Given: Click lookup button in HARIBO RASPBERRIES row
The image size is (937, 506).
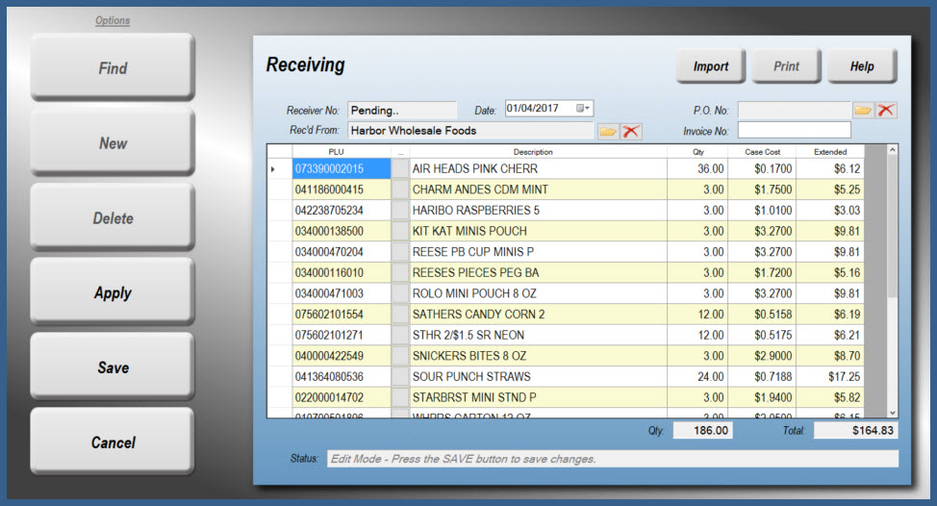Looking at the screenshot, I should 400,211.
